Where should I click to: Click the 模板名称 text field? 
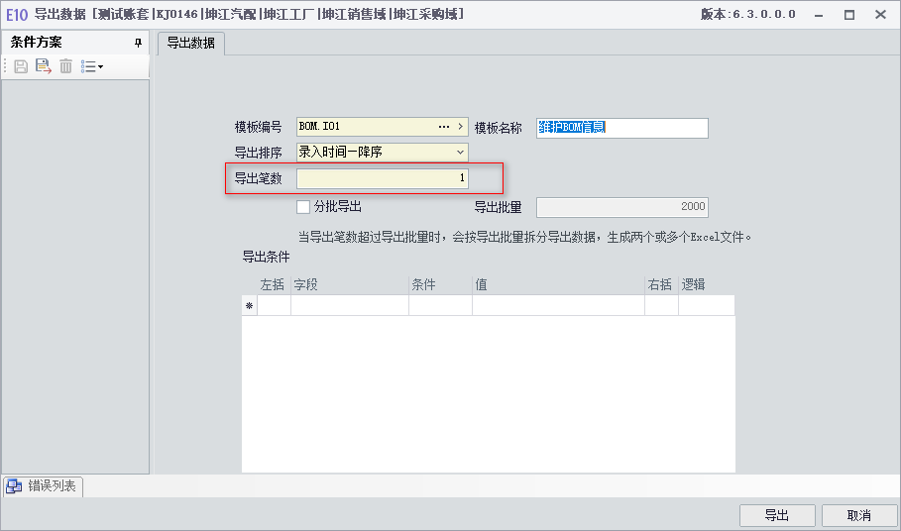pyautogui.click(x=622, y=128)
